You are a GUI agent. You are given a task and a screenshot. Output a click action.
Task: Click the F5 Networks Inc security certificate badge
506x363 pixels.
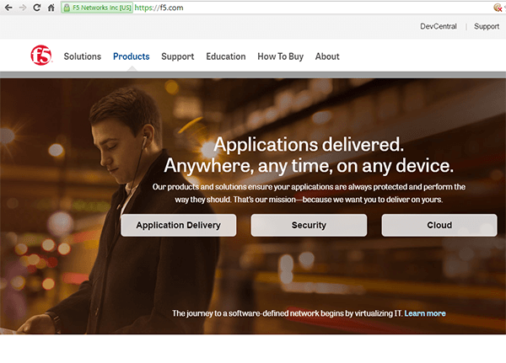[x=94, y=7]
